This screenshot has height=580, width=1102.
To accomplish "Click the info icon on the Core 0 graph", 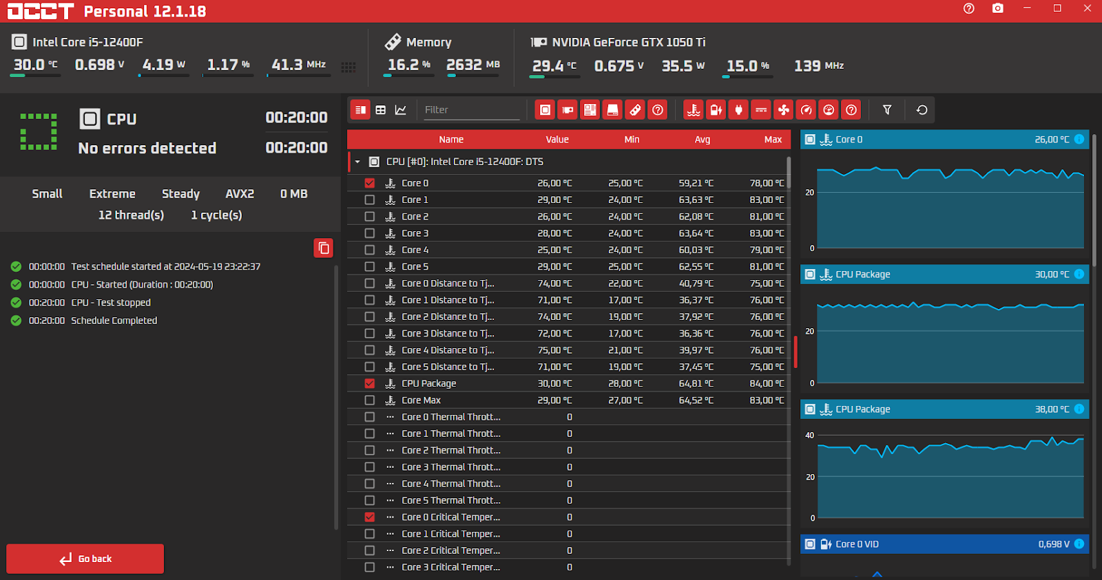I will [x=1079, y=139].
